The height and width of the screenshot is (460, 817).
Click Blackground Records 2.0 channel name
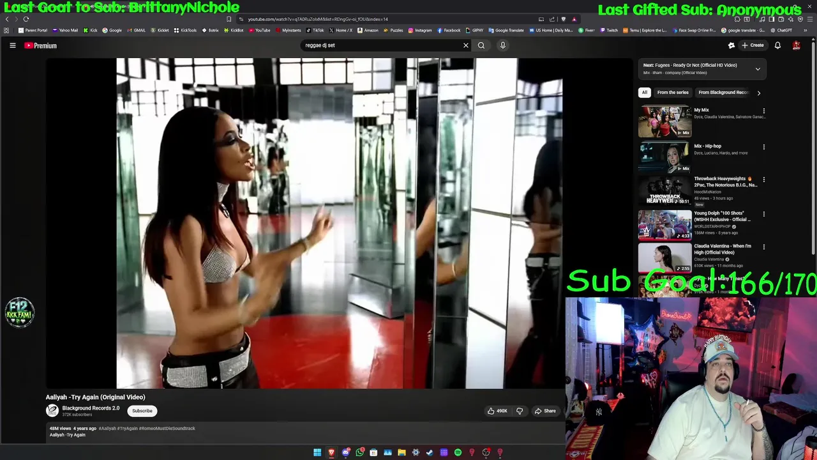tap(91, 408)
